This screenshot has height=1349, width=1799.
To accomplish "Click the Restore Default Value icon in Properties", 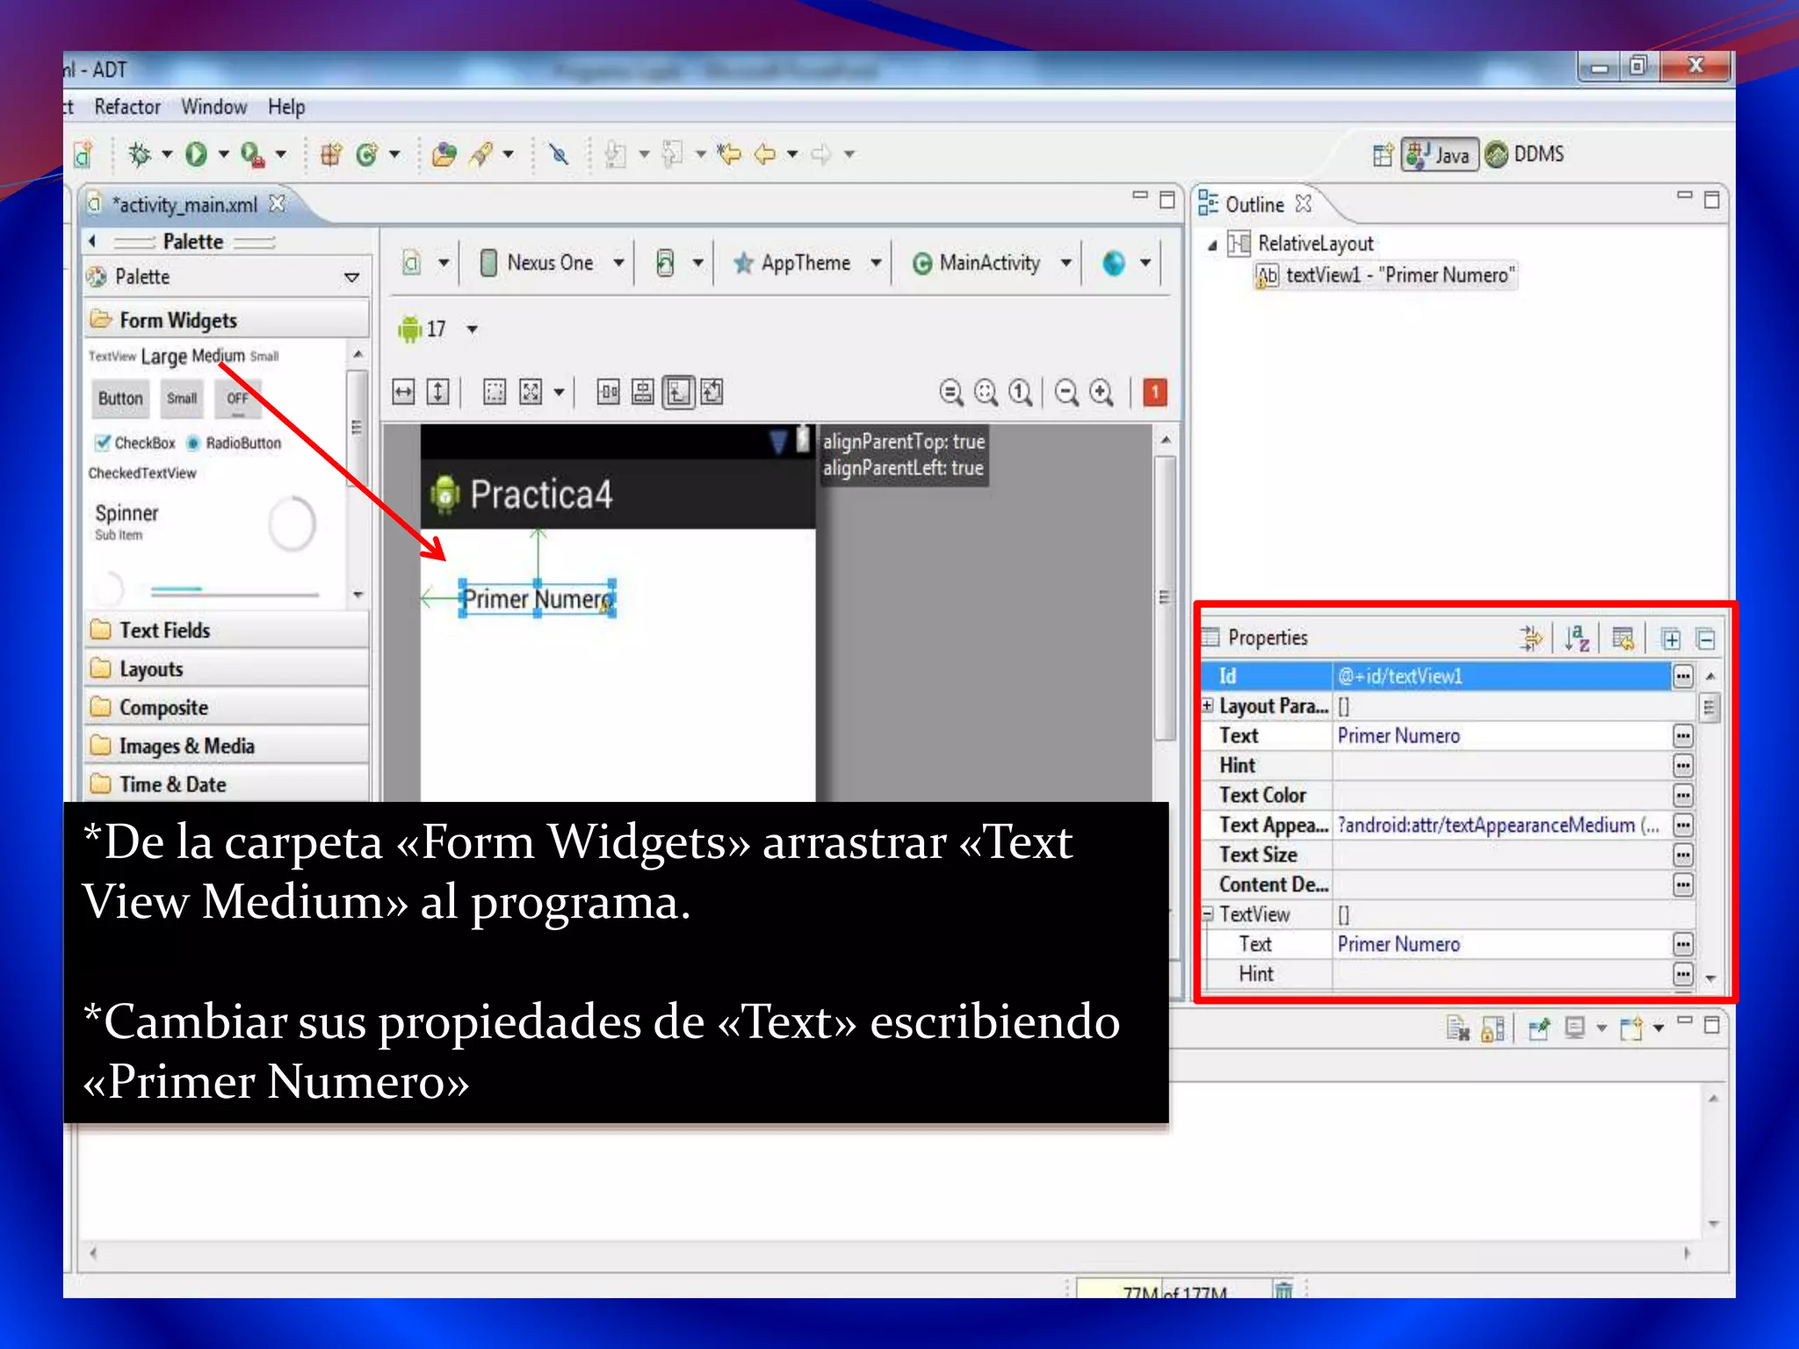I will pyautogui.click(x=1622, y=638).
